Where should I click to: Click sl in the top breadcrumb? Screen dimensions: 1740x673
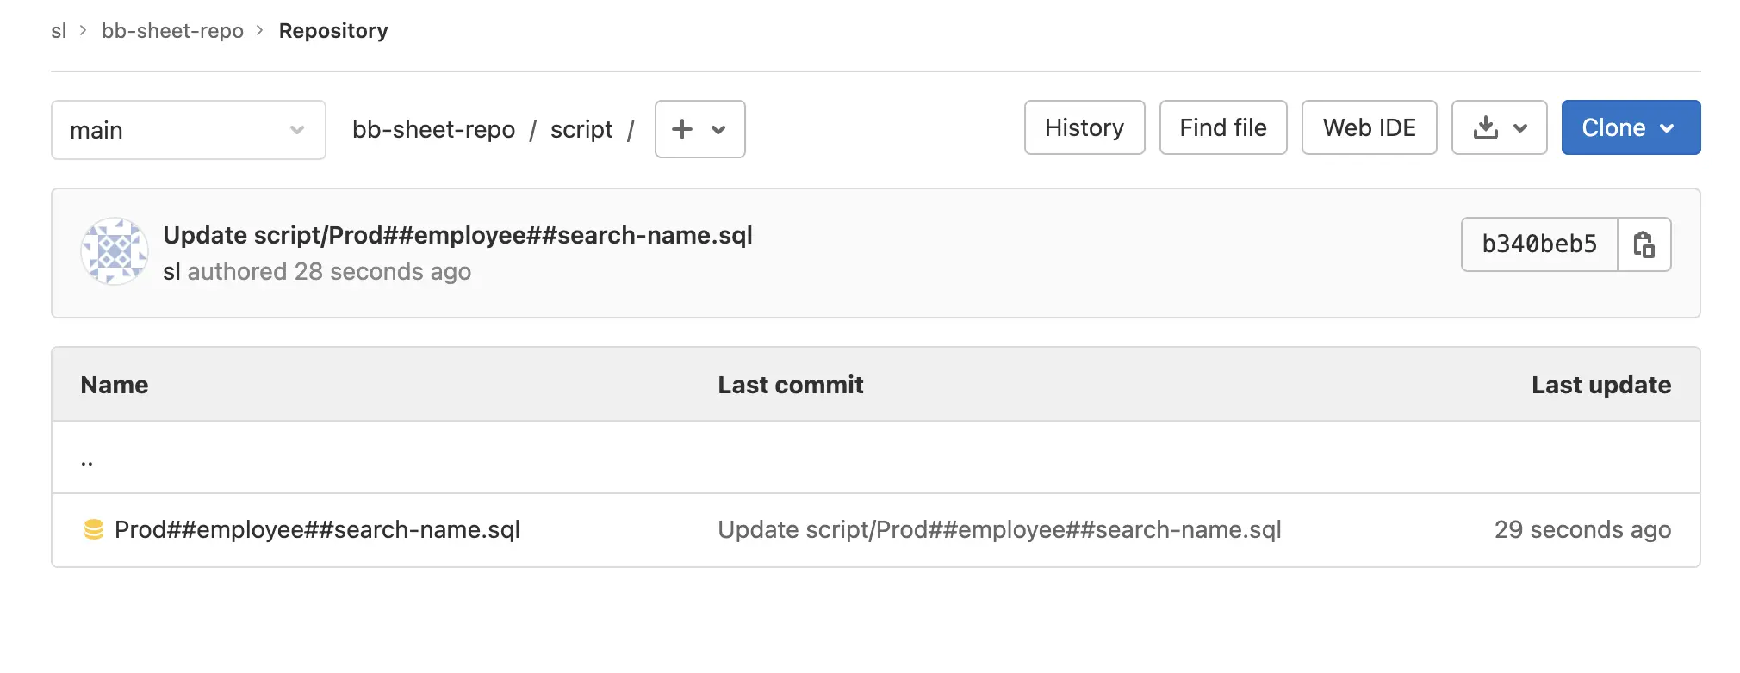[59, 31]
